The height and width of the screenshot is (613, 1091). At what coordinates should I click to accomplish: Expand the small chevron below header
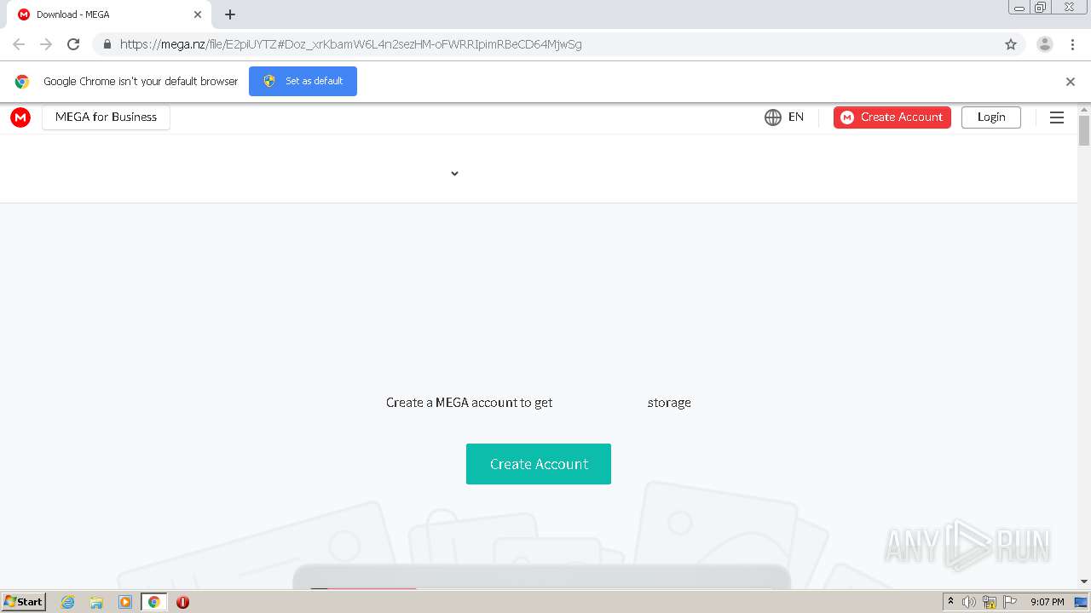point(454,174)
